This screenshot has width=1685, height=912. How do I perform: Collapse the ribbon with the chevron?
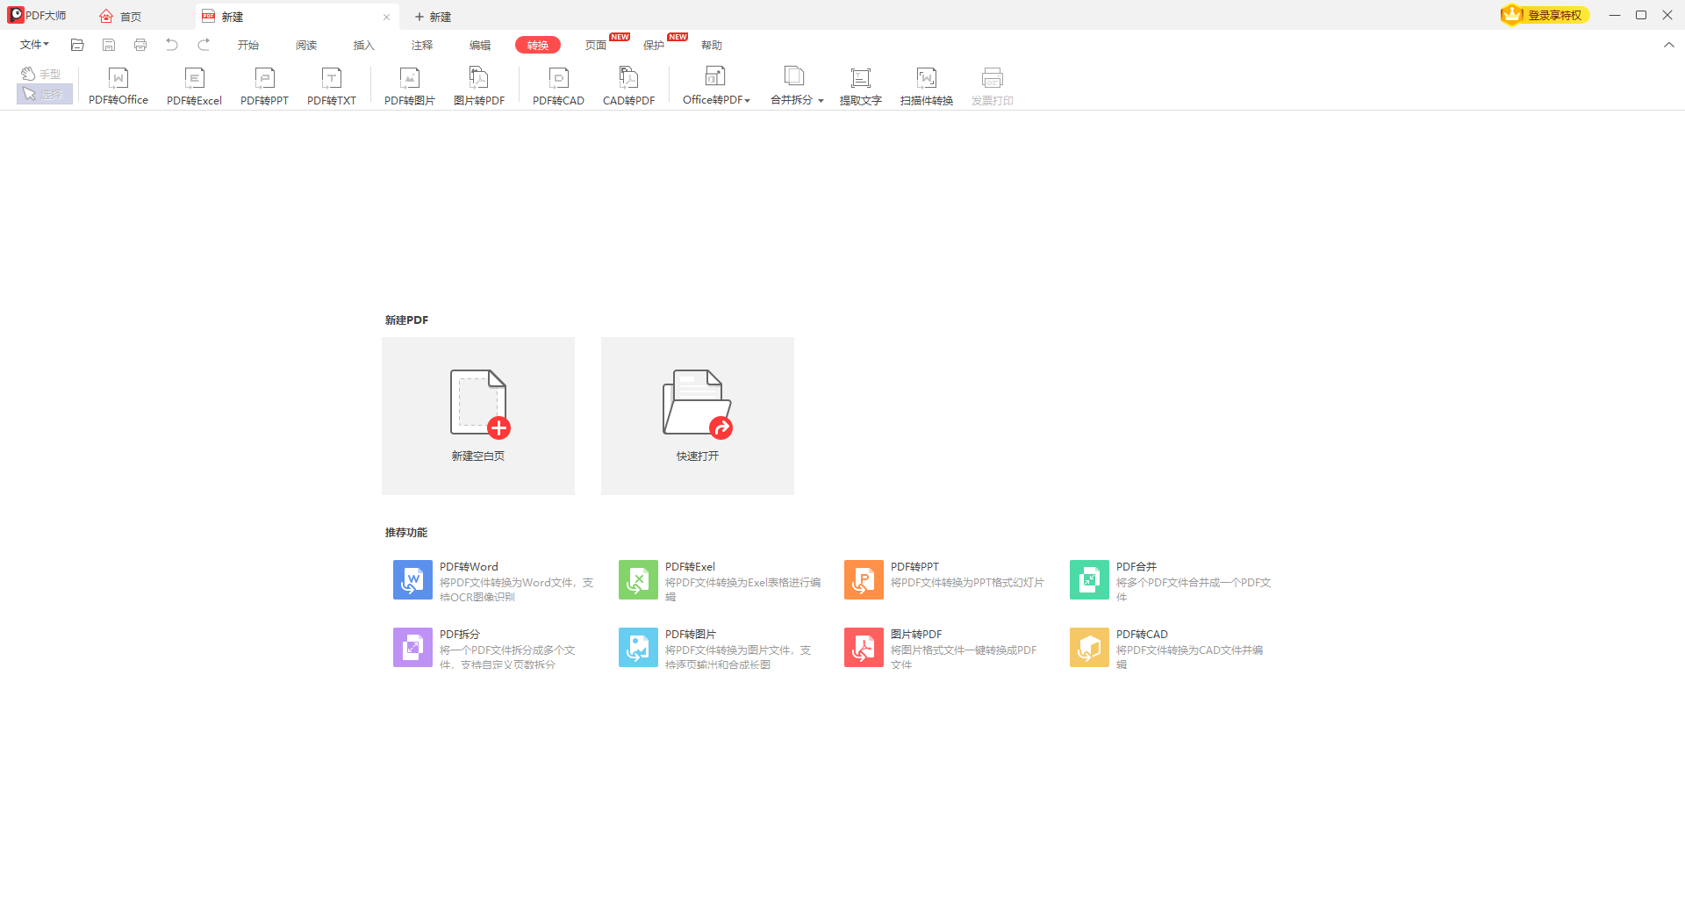pyautogui.click(x=1668, y=45)
